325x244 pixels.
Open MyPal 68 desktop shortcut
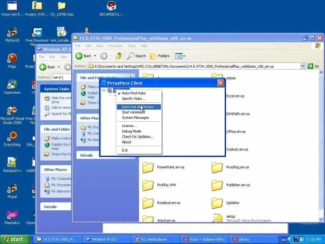pos(12,35)
